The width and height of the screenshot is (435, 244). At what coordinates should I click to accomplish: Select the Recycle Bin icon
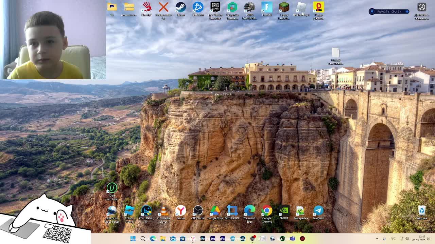click(422, 213)
